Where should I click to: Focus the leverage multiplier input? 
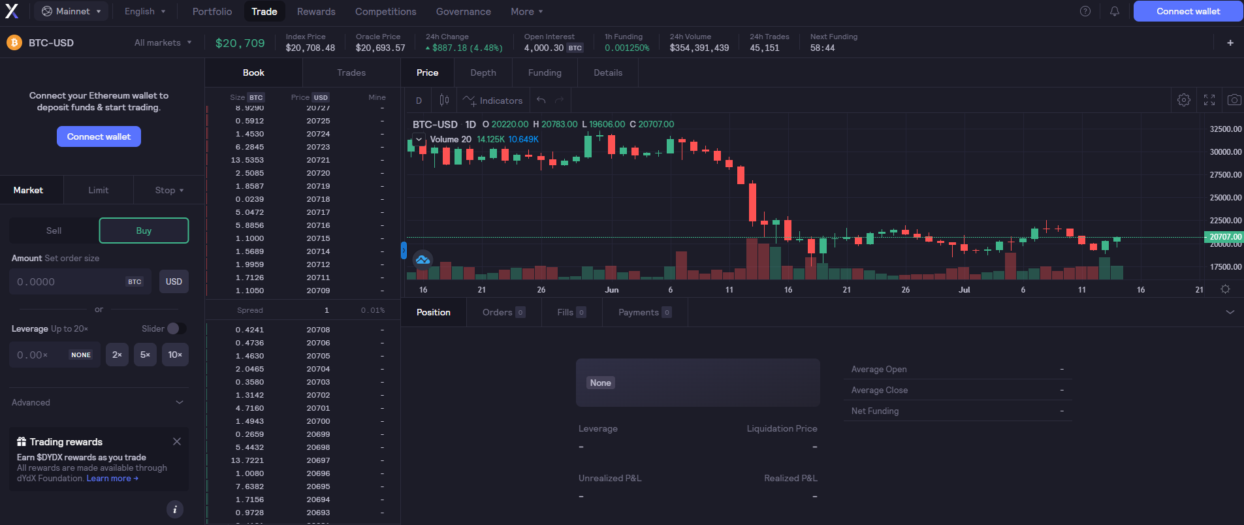coord(55,355)
